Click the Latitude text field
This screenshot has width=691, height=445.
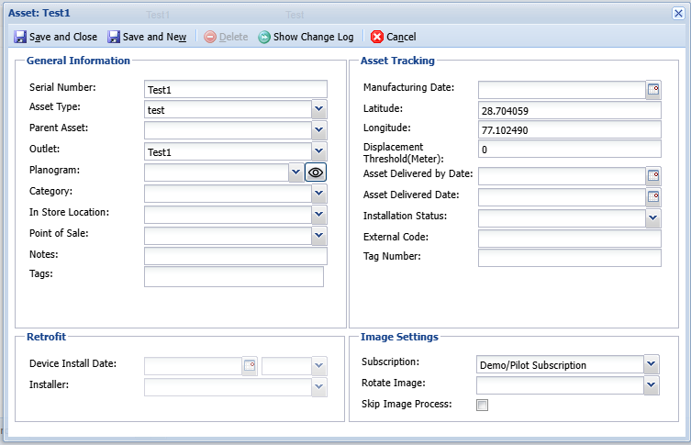coord(569,110)
